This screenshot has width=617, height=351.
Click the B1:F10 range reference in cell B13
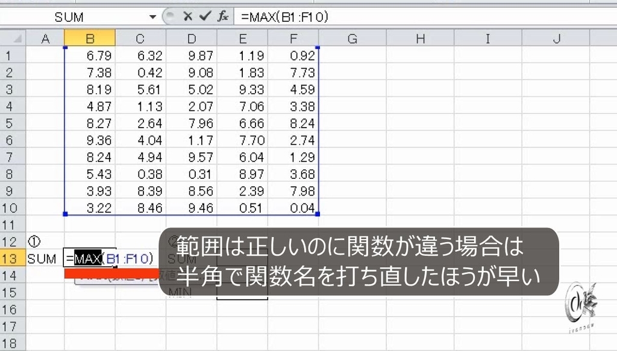[128, 259]
